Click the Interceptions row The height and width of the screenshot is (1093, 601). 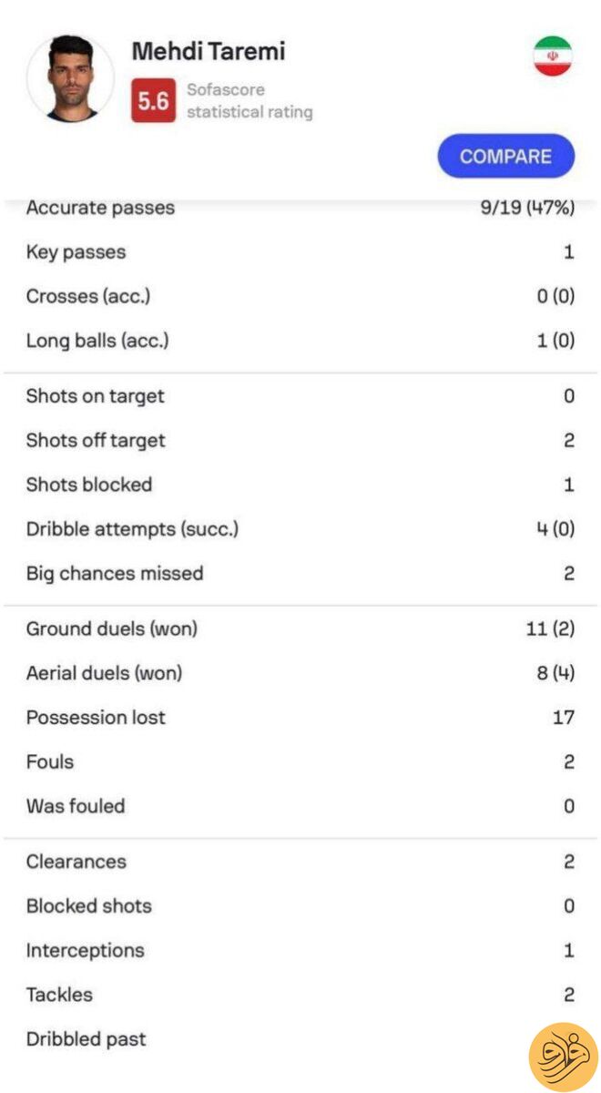300,951
